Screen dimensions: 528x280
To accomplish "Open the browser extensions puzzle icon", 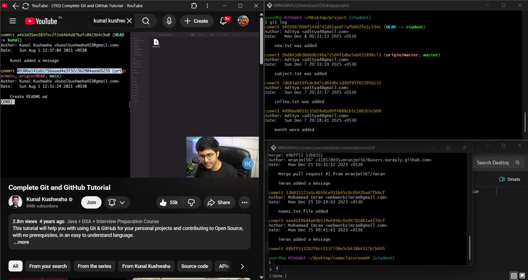I will tap(194, 5).
